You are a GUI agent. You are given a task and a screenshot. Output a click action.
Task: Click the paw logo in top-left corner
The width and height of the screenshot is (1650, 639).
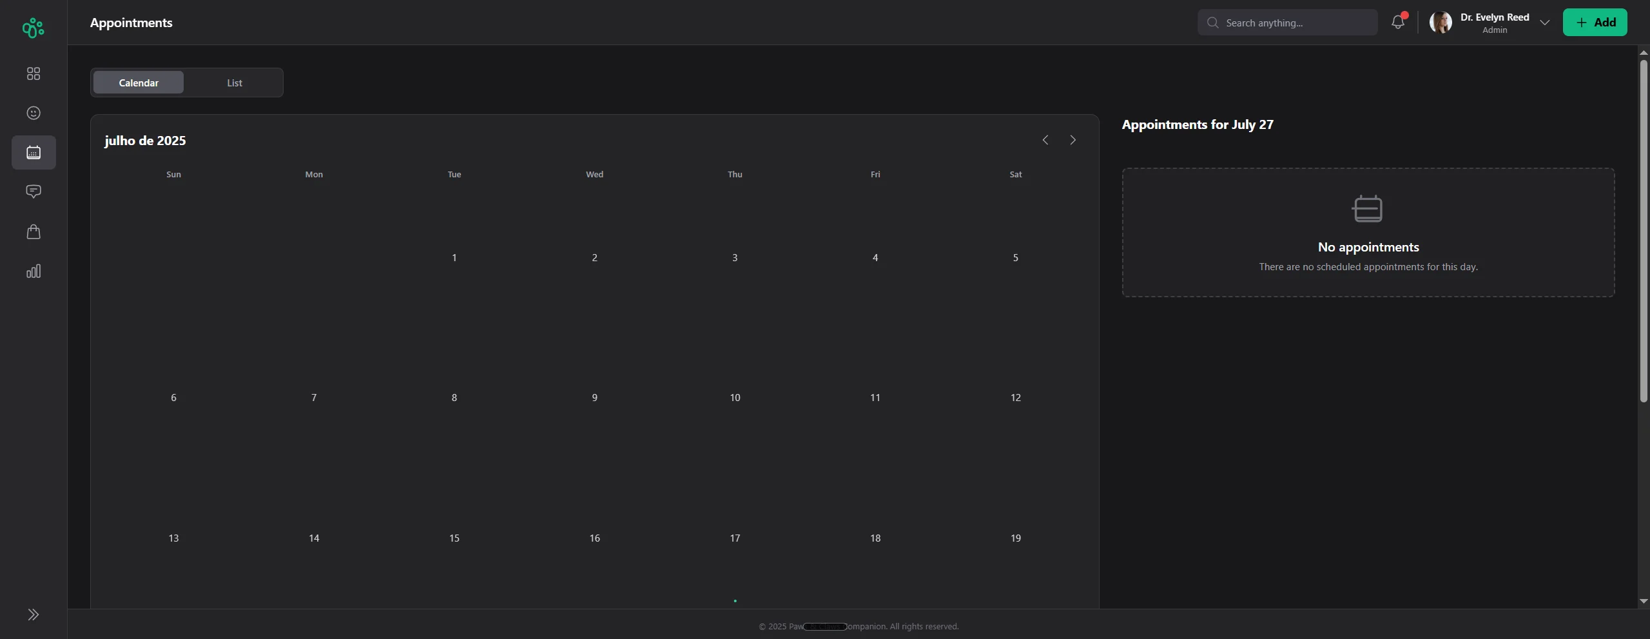point(34,28)
